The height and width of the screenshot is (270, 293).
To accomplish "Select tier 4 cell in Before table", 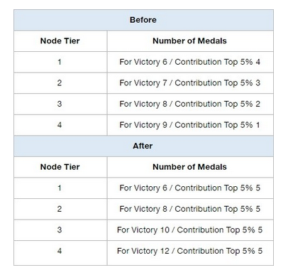I will pyautogui.click(x=60, y=125).
